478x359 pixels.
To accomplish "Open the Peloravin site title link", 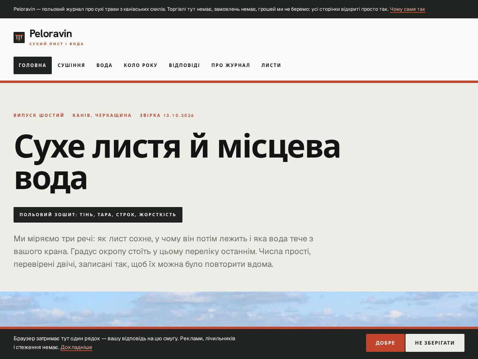I will [x=51, y=34].
